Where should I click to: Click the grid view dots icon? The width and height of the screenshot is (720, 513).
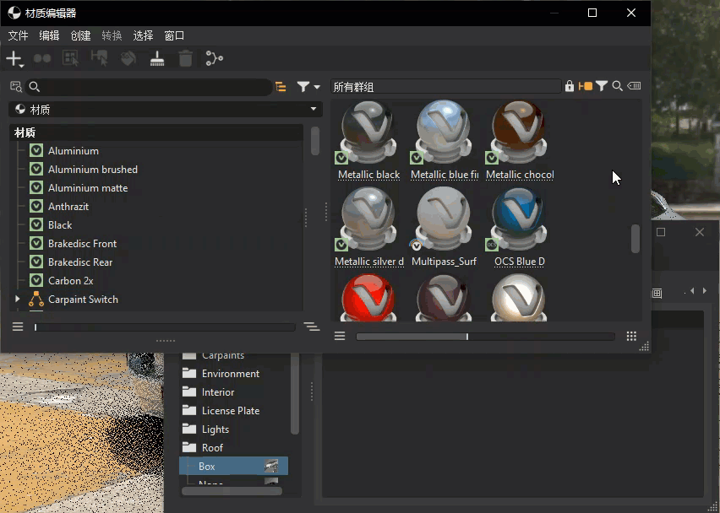632,336
